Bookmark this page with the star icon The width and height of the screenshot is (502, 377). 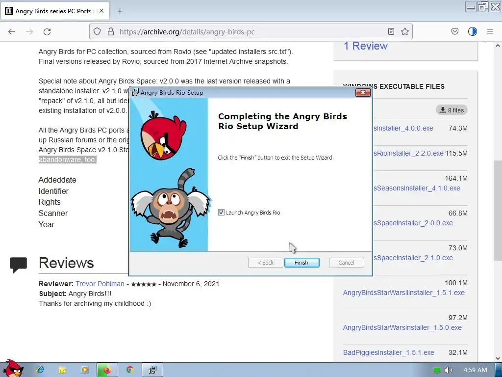tap(404, 31)
